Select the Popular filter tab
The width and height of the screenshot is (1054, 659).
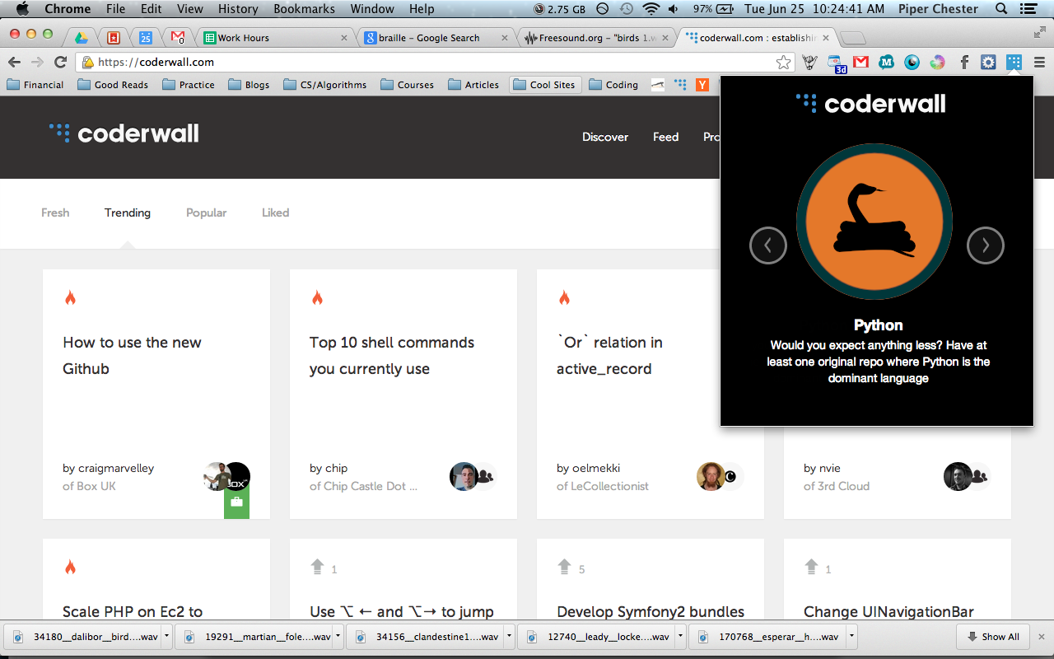[206, 213]
